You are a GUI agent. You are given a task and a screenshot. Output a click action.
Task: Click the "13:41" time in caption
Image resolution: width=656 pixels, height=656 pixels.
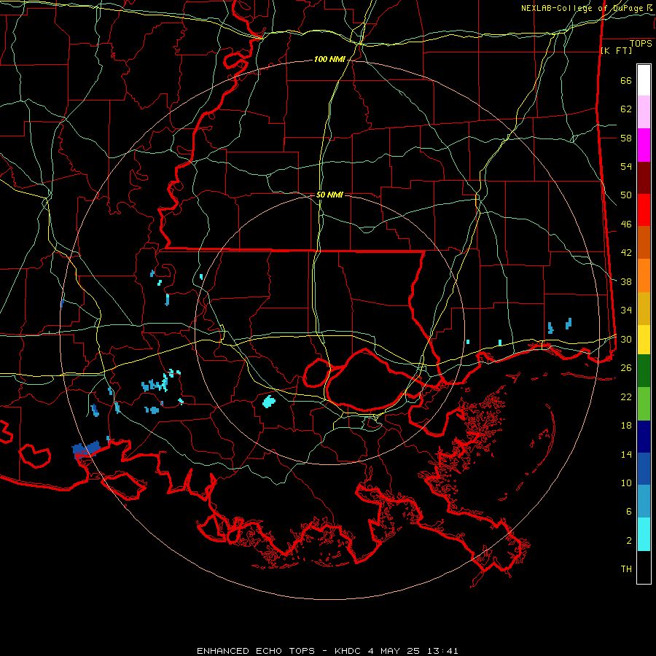pos(442,651)
